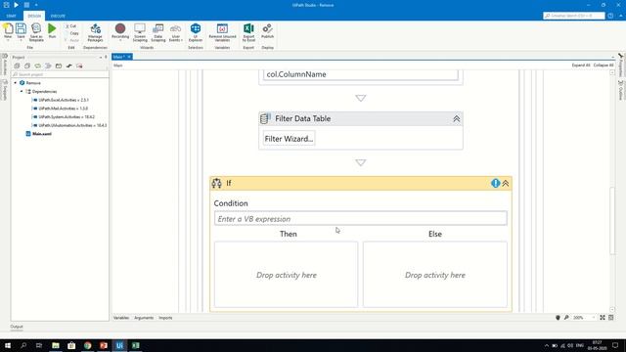Screen dimensions: 626x352
Task: Select UiPath.System.Activities dependency
Action: [x=64, y=117]
